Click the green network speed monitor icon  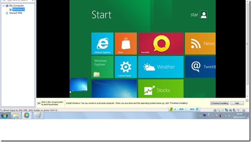click(171, 109)
